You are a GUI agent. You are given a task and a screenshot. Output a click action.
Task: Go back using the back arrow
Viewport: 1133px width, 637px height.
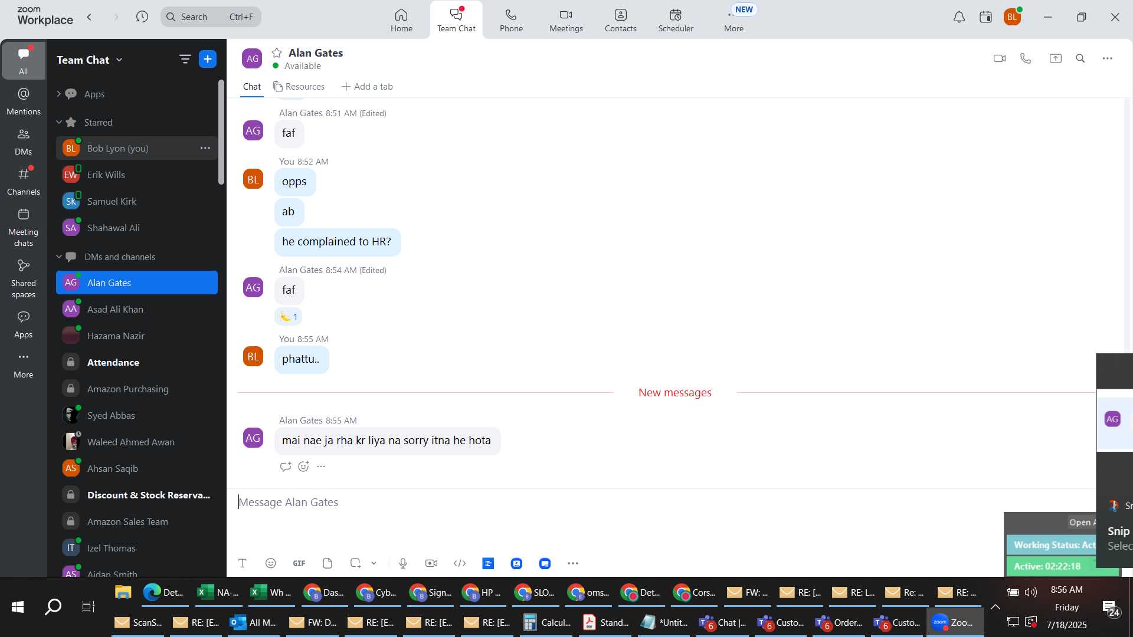click(89, 17)
